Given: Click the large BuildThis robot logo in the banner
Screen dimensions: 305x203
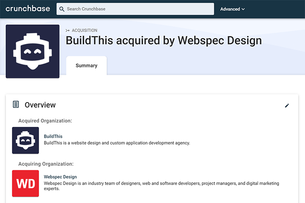Looking at the screenshot, I should pos(33,51).
